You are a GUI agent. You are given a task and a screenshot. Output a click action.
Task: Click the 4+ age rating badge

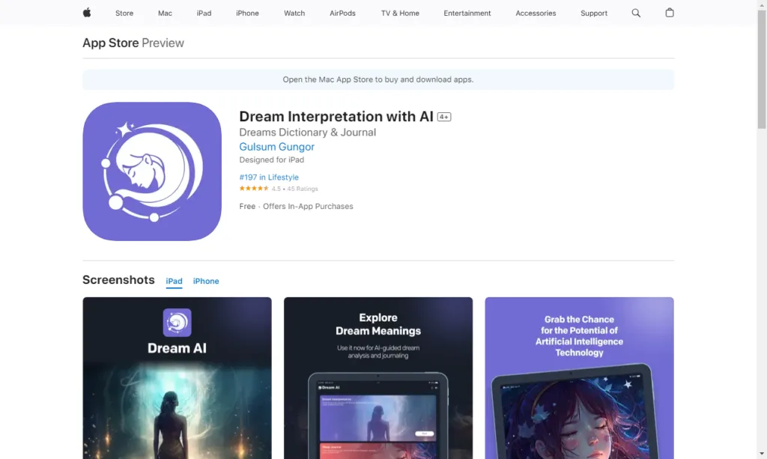coord(444,117)
